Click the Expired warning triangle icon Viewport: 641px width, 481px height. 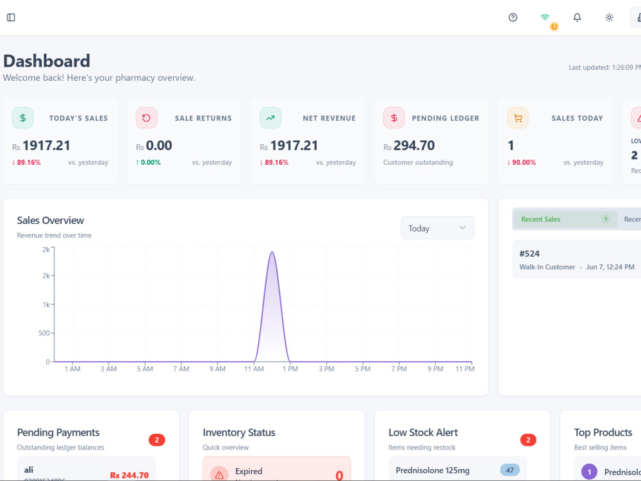click(219, 475)
